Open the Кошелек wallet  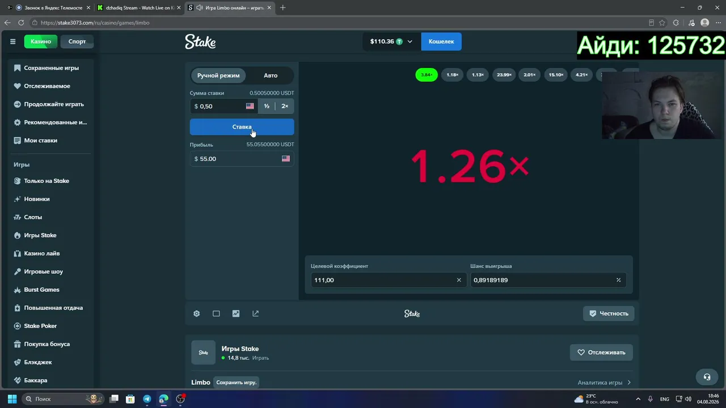point(441,41)
